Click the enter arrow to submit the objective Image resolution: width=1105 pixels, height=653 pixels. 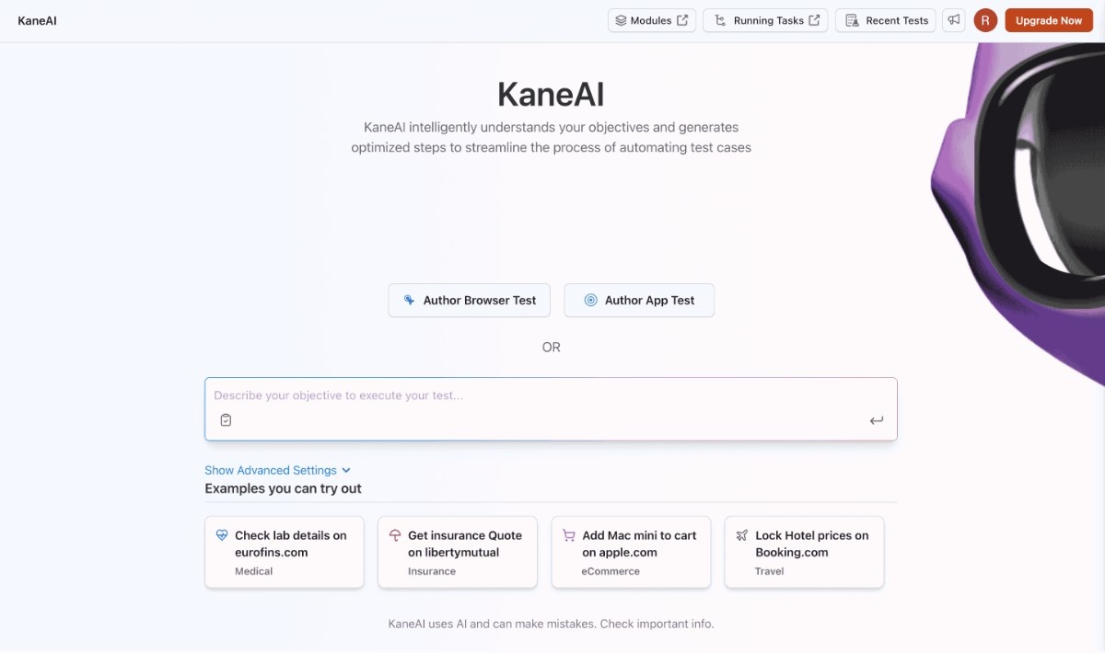coord(876,419)
